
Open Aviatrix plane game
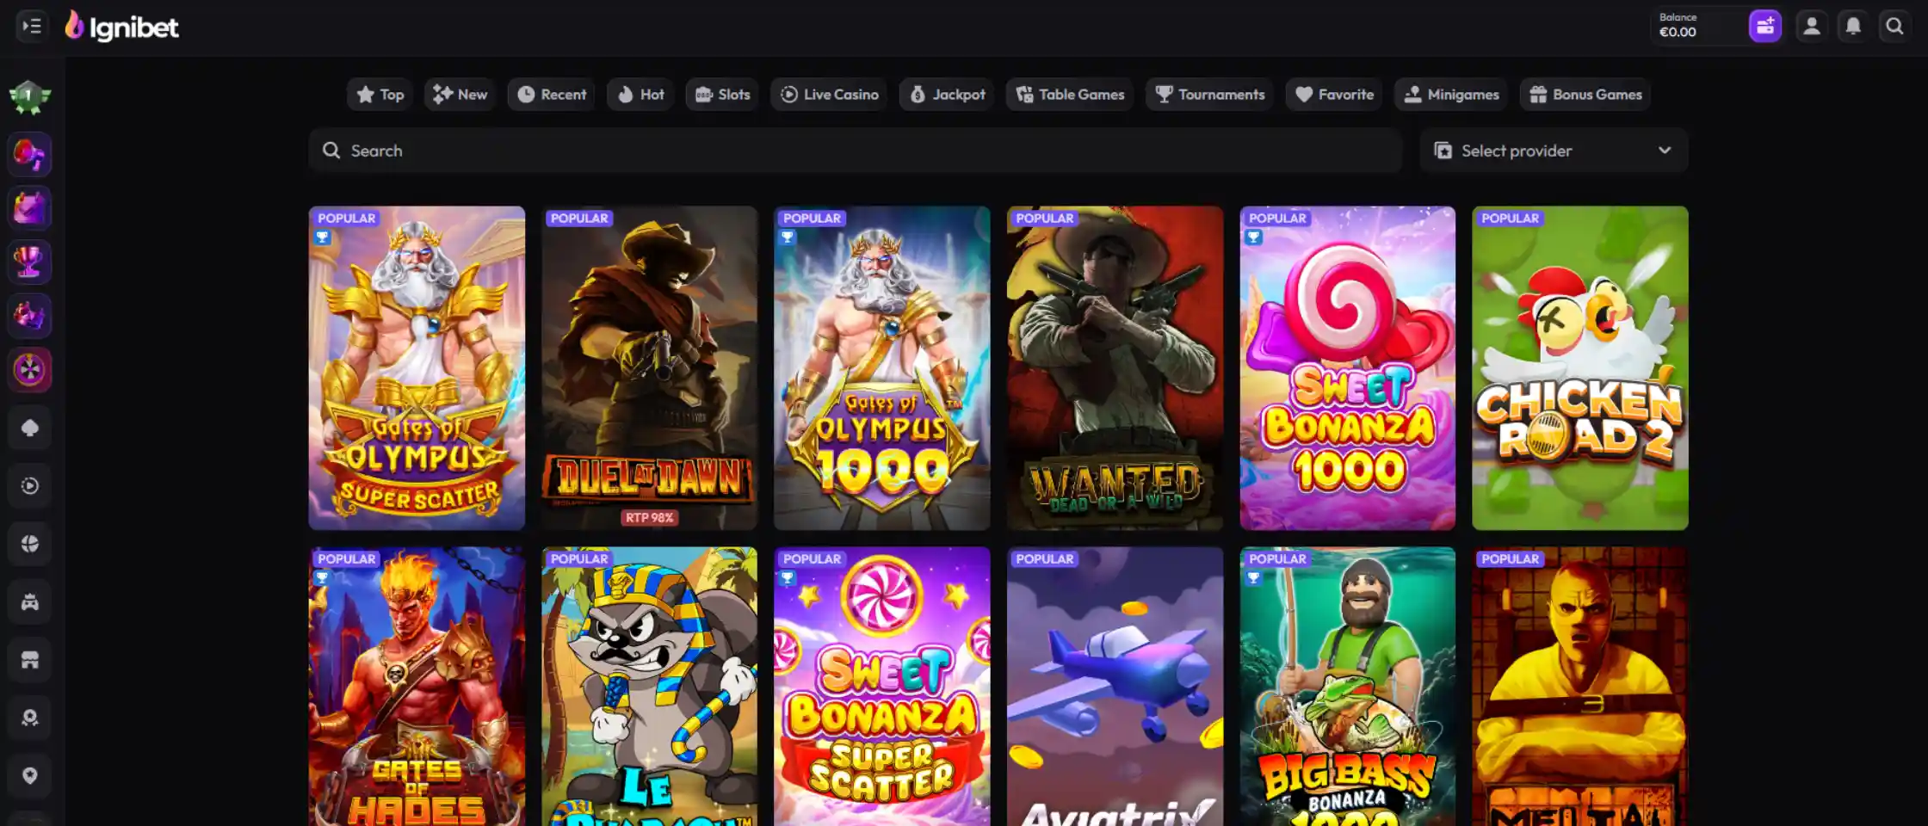pyautogui.click(x=1115, y=687)
